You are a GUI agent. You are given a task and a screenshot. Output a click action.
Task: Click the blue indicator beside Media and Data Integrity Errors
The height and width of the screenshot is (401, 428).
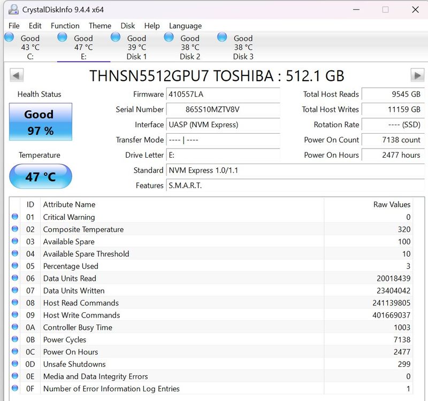coord(16,376)
